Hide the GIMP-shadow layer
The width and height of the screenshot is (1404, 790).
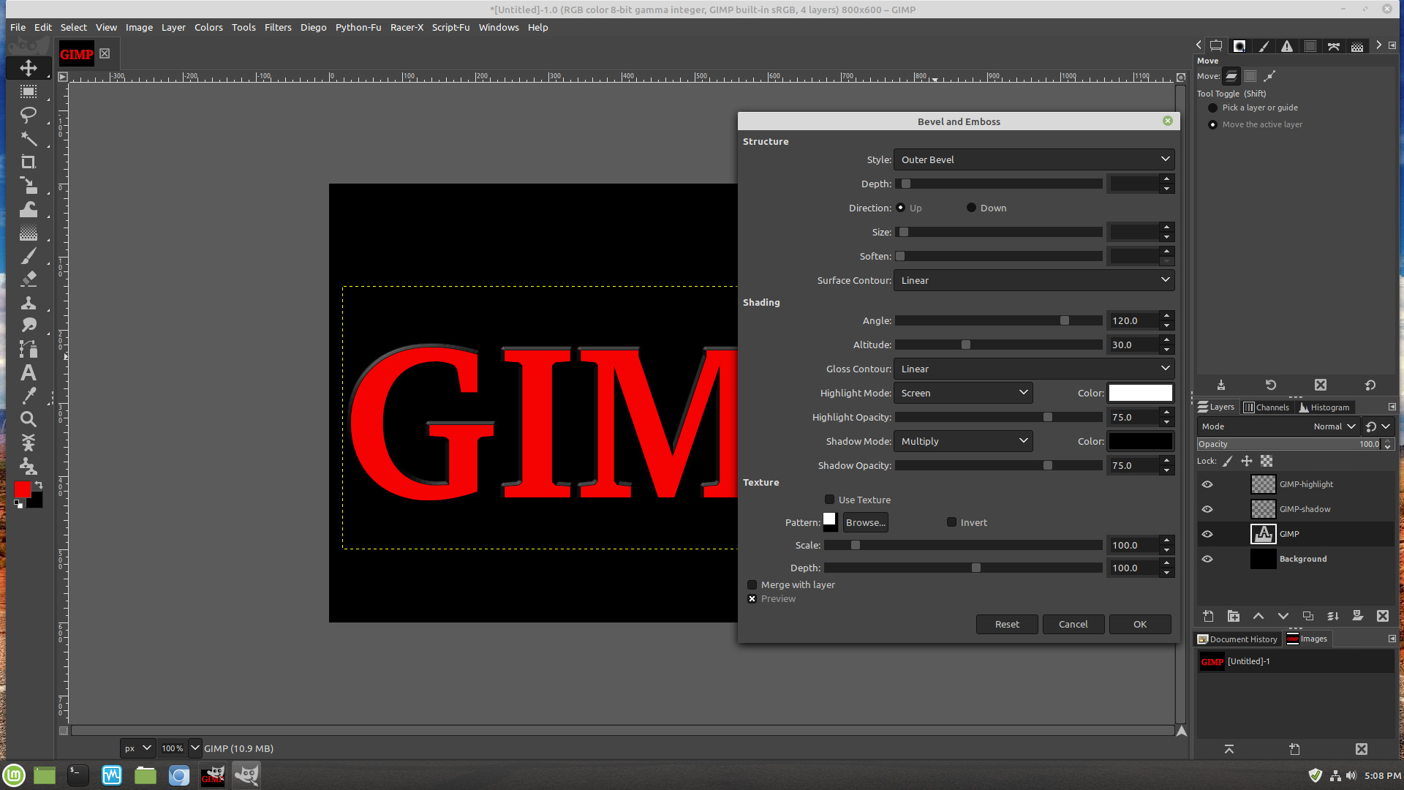click(x=1207, y=509)
